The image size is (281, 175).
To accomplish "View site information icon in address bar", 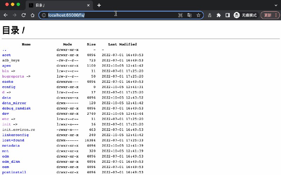I will pos(44,15).
